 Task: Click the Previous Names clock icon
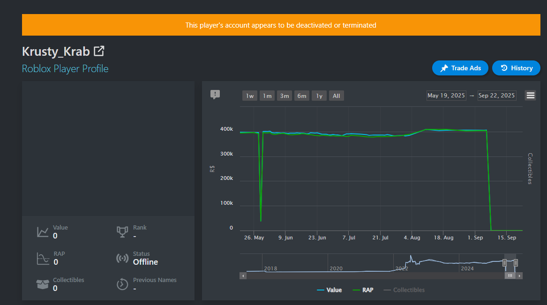tap(122, 284)
